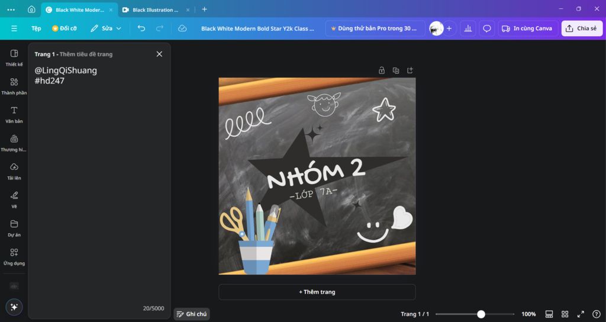The image size is (606, 322).
Task: Enter fullscreen presentation mode
Action: coord(581,314)
